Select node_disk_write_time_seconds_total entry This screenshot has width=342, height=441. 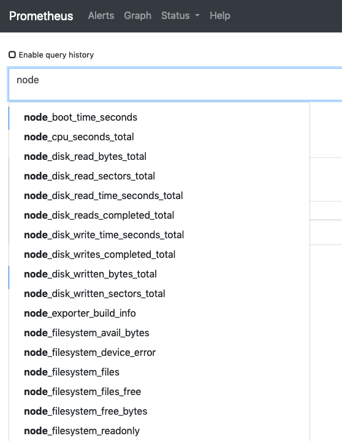[159, 235]
